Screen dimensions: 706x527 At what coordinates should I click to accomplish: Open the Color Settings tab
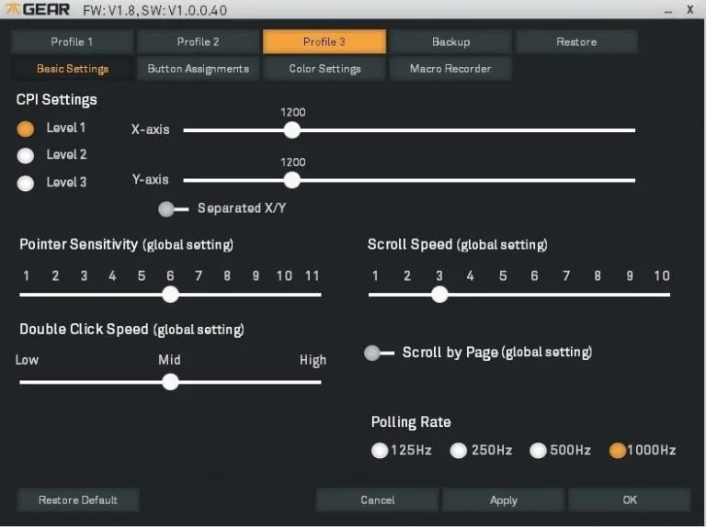point(325,69)
